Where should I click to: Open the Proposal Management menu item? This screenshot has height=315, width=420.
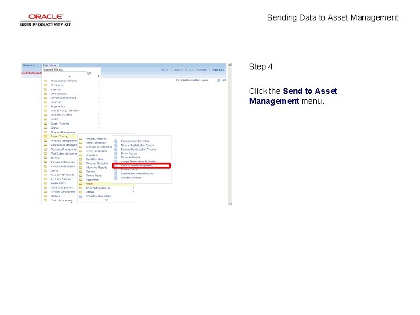(64, 141)
